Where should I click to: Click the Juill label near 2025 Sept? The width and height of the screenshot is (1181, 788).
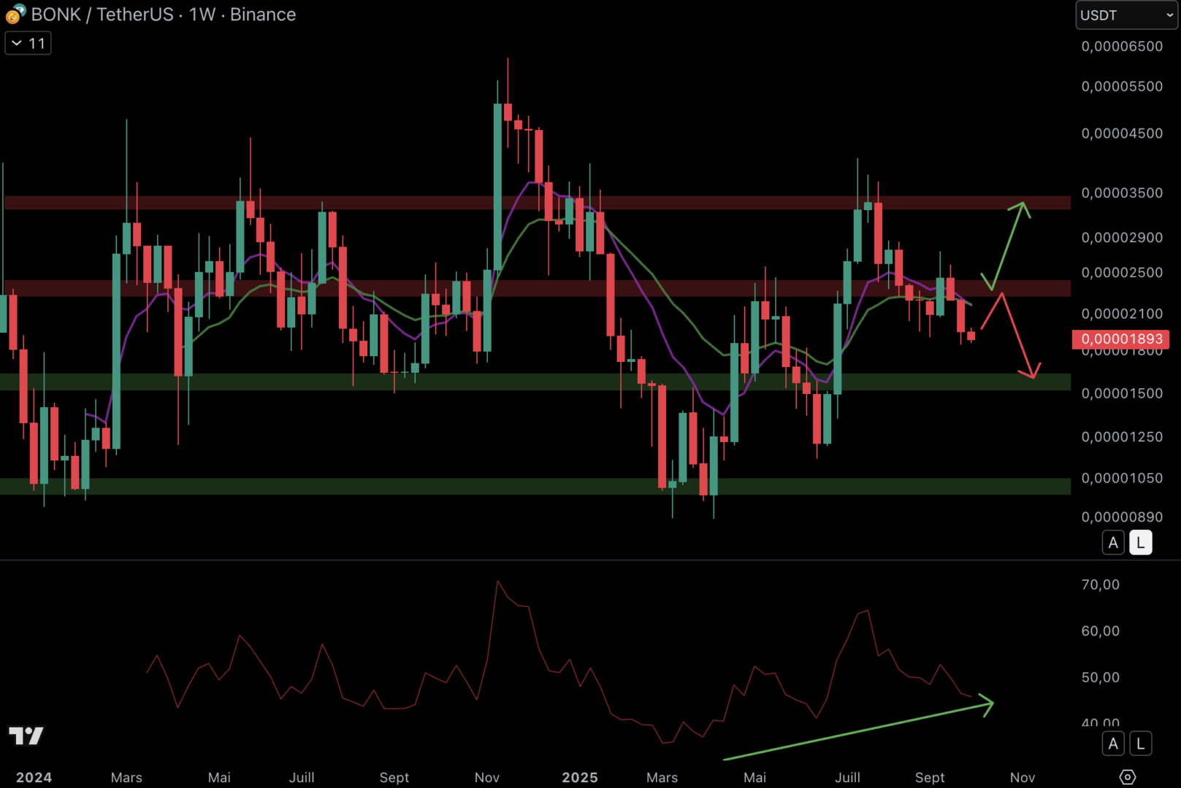pos(847,778)
